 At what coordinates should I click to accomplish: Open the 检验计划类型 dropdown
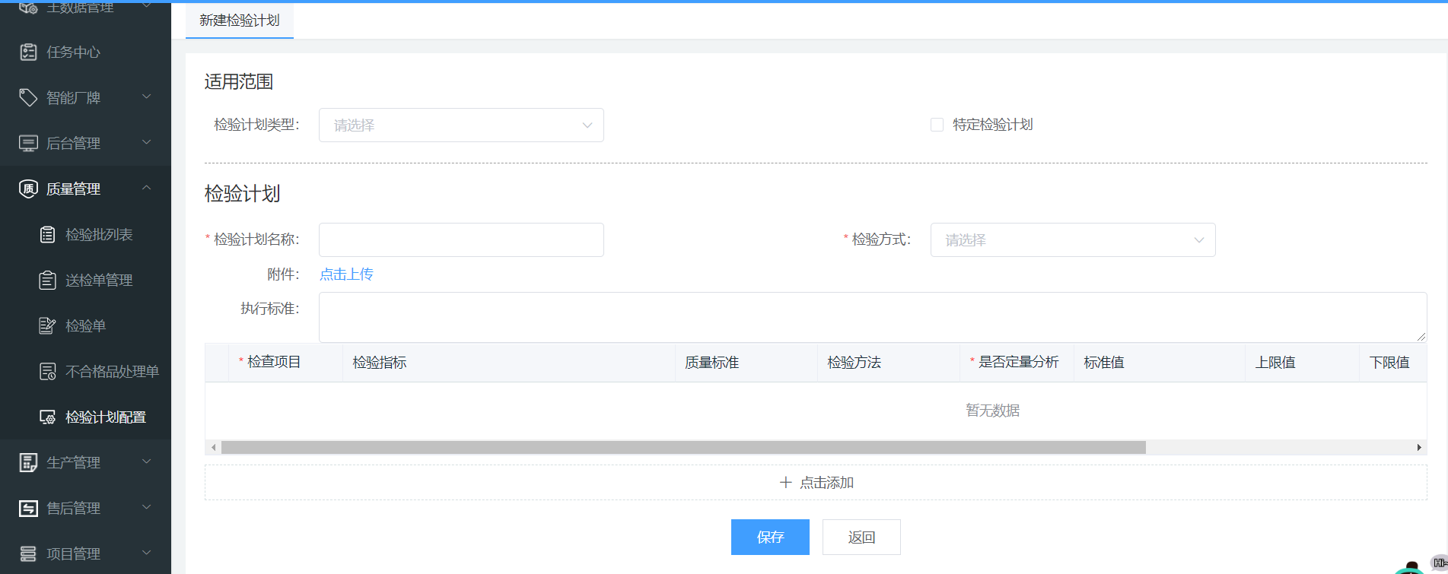coord(460,125)
